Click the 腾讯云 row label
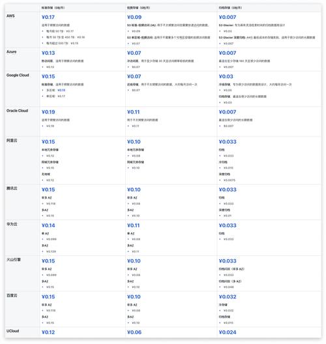This screenshot has width=326, height=344. [x=12, y=189]
